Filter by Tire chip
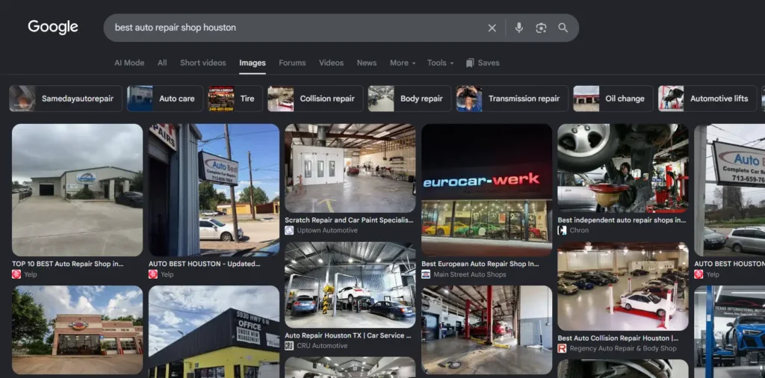The image size is (765, 378). coord(235,99)
